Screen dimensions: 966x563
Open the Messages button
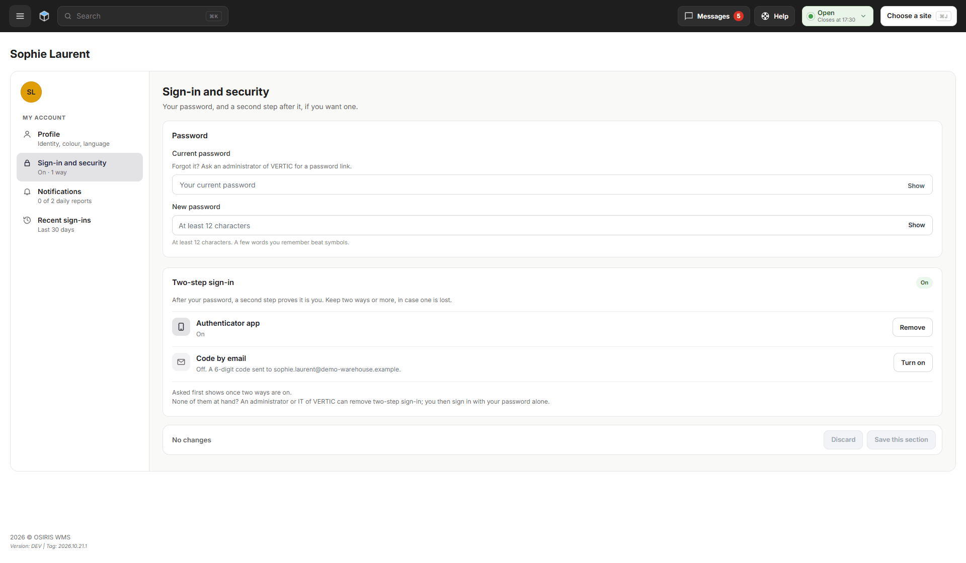point(713,16)
